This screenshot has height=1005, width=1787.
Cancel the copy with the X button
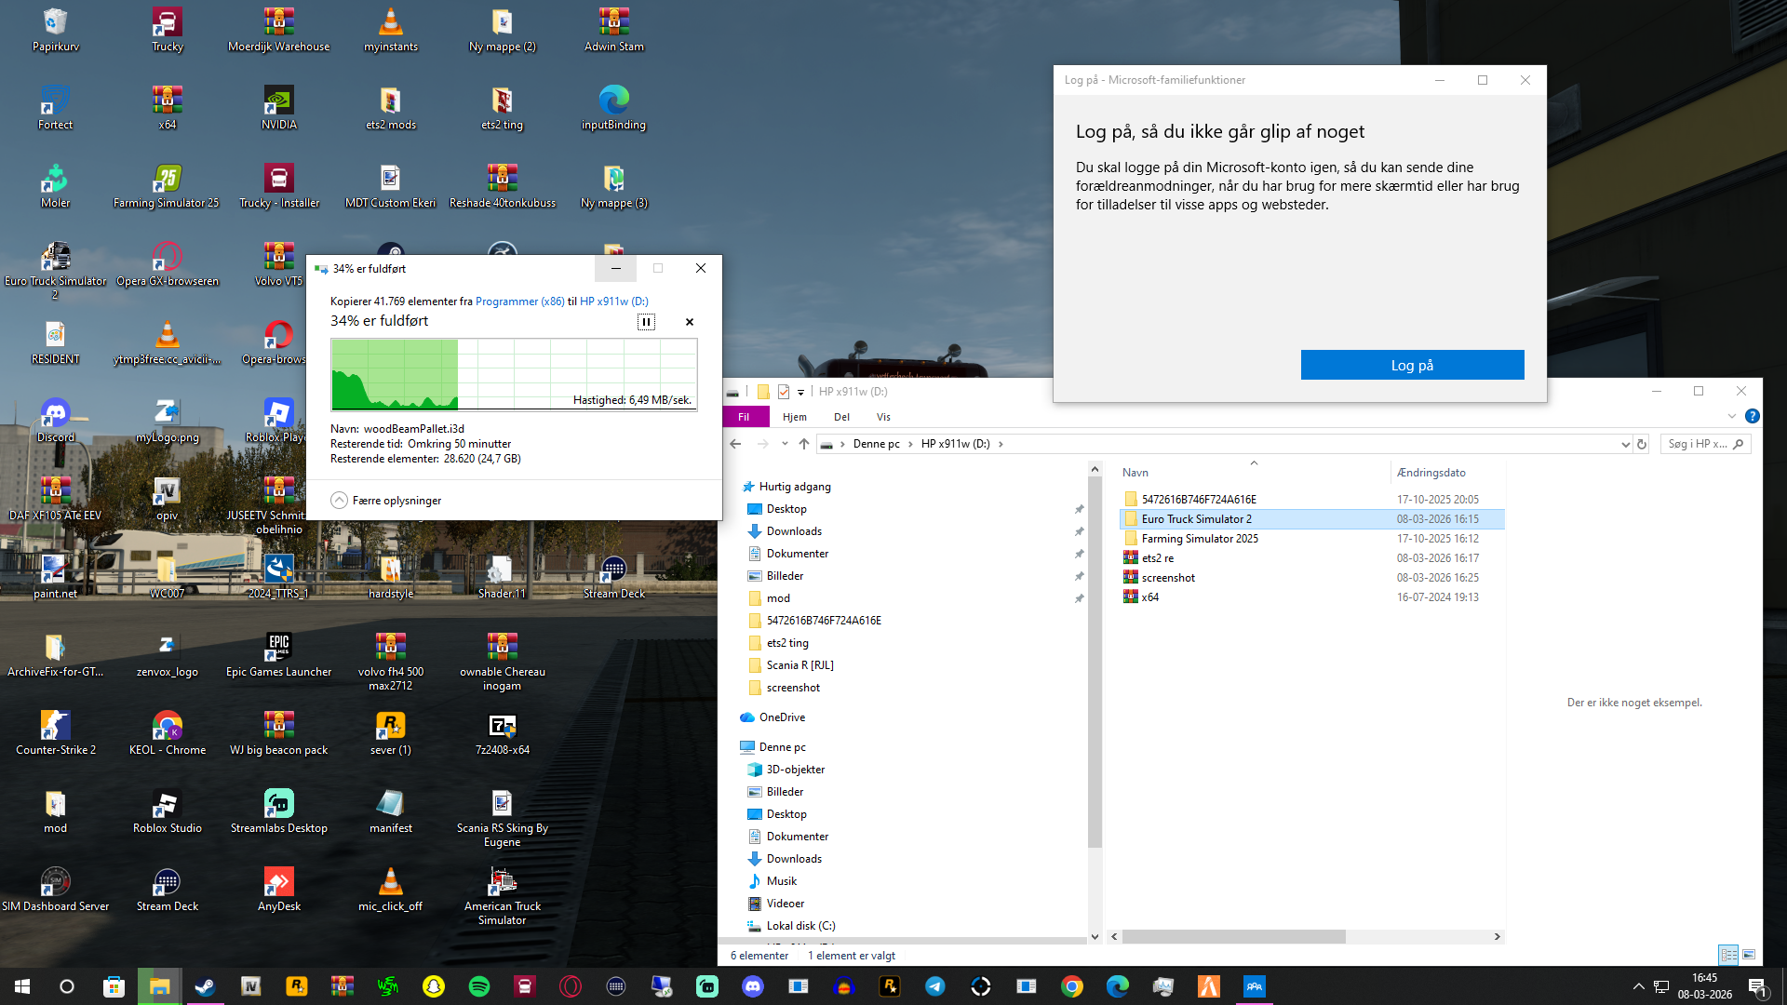(690, 322)
